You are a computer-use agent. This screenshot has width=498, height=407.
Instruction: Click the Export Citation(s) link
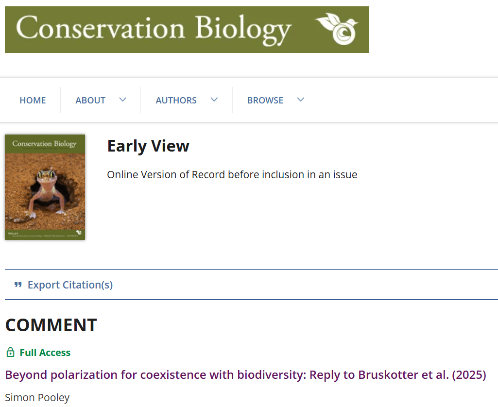click(70, 285)
